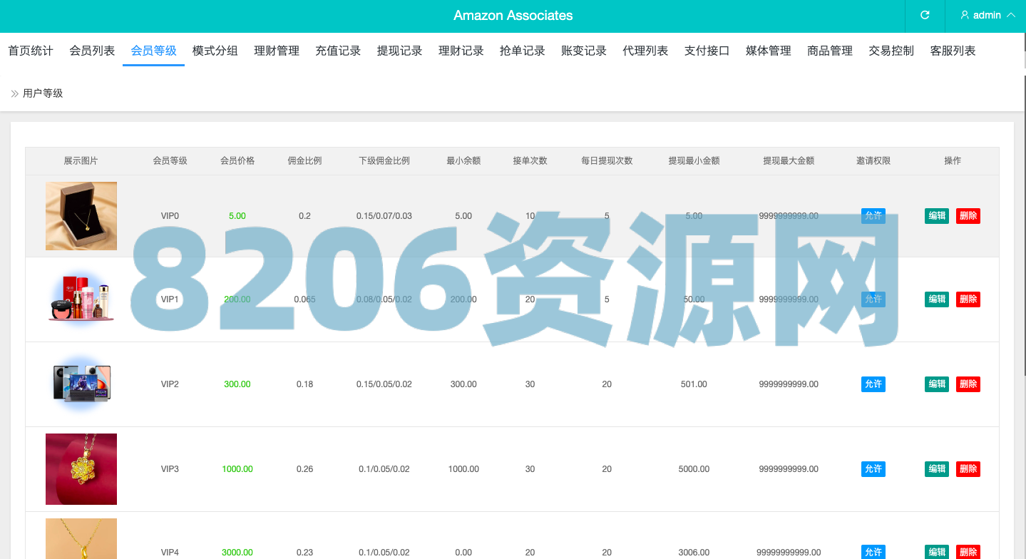Toggle the 允许 invite permission for VIP2
Image resolution: width=1026 pixels, height=559 pixels.
click(x=873, y=384)
